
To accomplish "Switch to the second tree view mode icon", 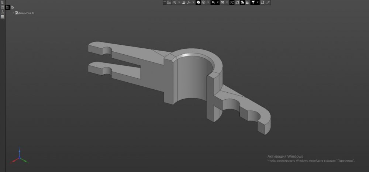I will pos(12,7).
